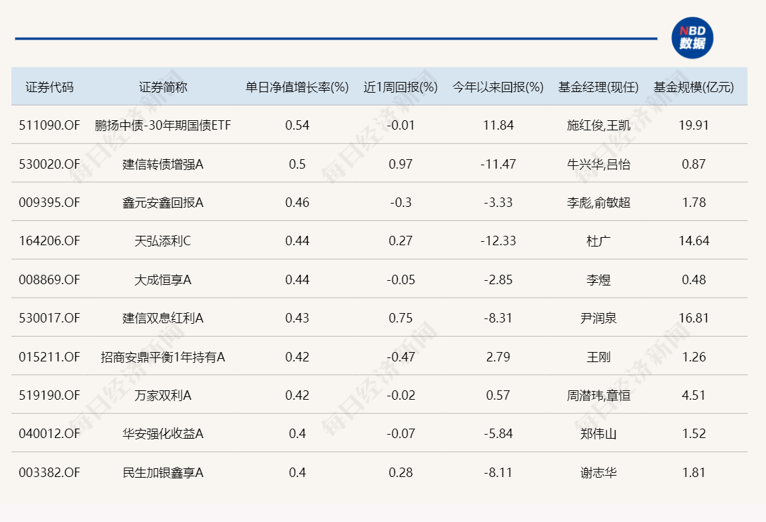Select manager cell 周潜玮,章恒
This screenshot has width=766, height=522.
(x=599, y=395)
